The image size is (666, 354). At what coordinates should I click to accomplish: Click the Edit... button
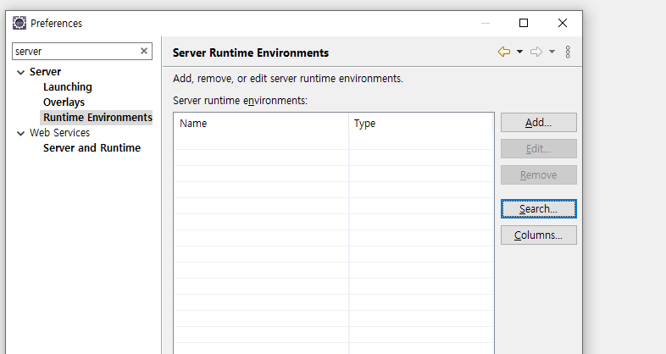click(539, 149)
